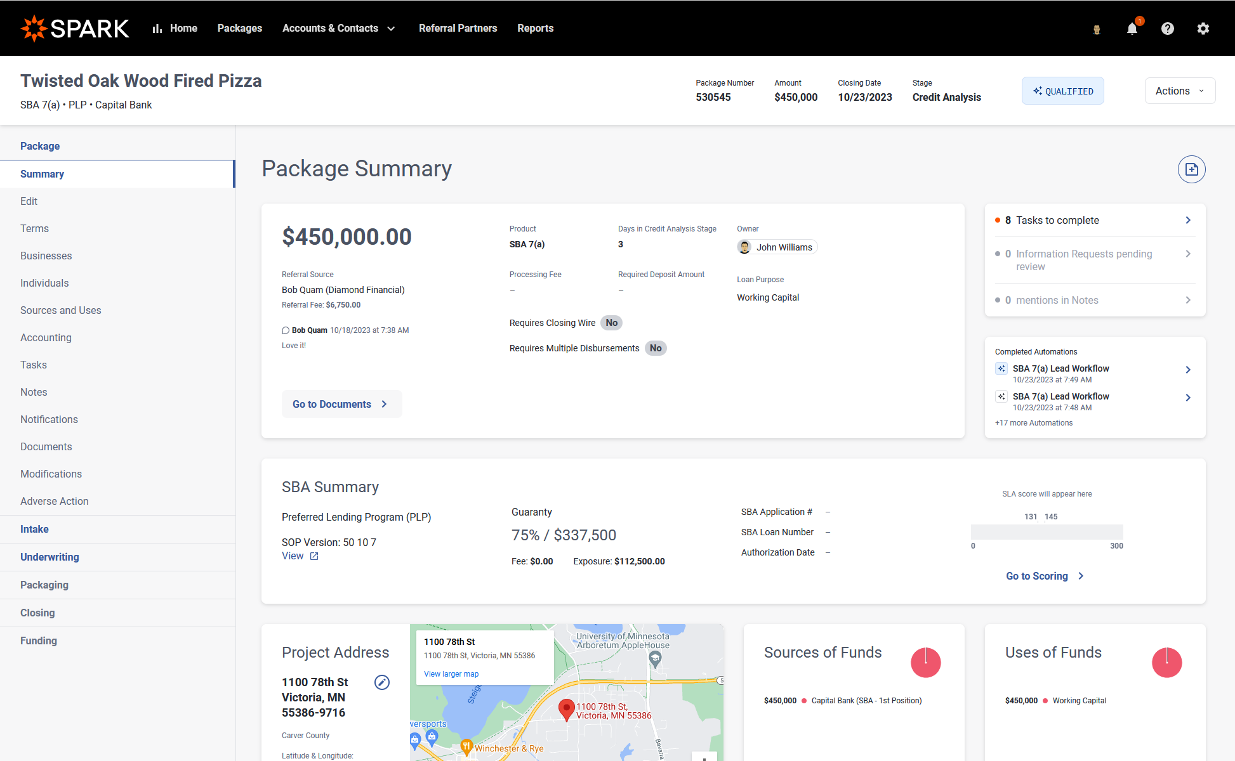Click John Williams owner avatar
This screenshot has height=761, width=1235.
point(745,247)
